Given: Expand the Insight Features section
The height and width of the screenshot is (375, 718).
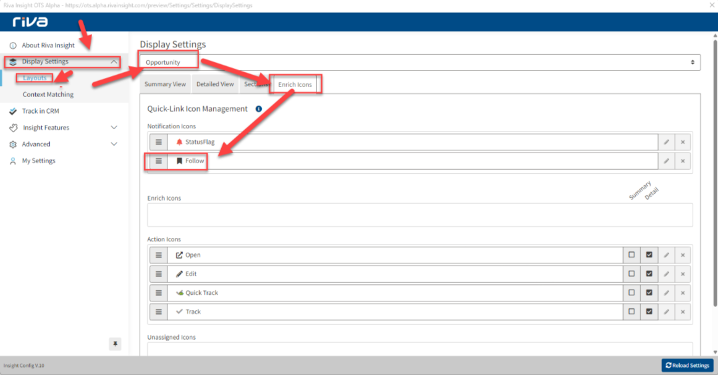Looking at the screenshot, I should pyautogui.click(x=64, y=127).
